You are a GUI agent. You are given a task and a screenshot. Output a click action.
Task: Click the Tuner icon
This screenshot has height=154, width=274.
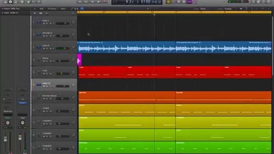[x=184, y=2]
